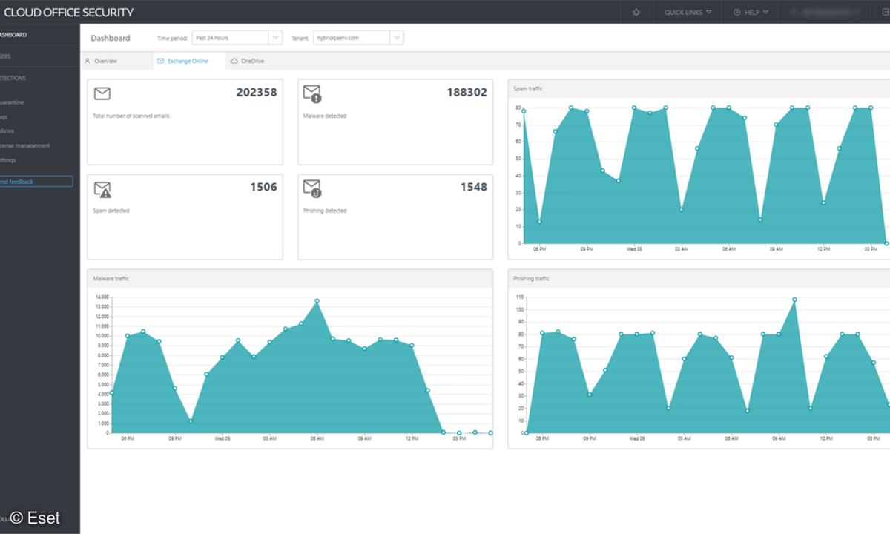Viewport: 890px width, 534px height.
Task: Expand the Quick Links menu
Action: click(688, 12)
